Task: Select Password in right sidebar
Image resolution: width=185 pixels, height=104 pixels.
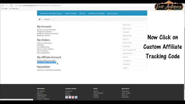Action: (134, 32)
